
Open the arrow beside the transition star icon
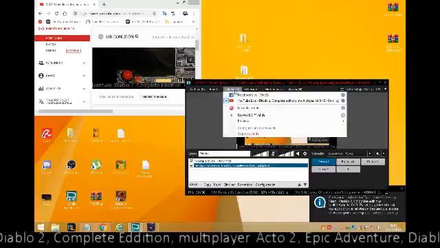coord(384,154)
